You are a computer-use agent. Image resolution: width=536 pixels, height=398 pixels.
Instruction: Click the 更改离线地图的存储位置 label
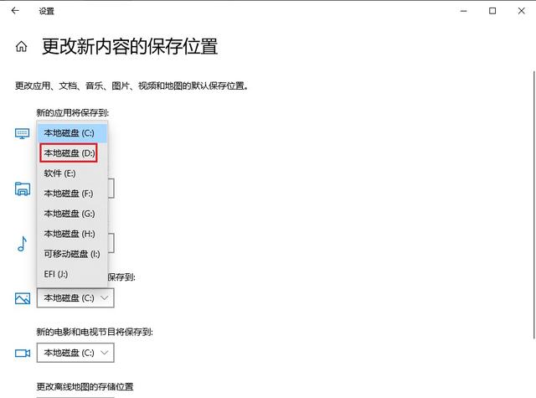point(85,387)
